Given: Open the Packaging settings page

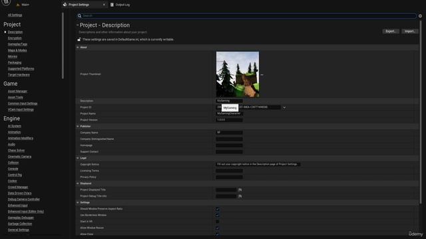Looking at the screenshot, I should [x=15, y=62].
